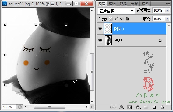Open the 填充 fill slider arrow
Image resolution: width=173 pixels, height=112 pixels.
coord(167,19)
